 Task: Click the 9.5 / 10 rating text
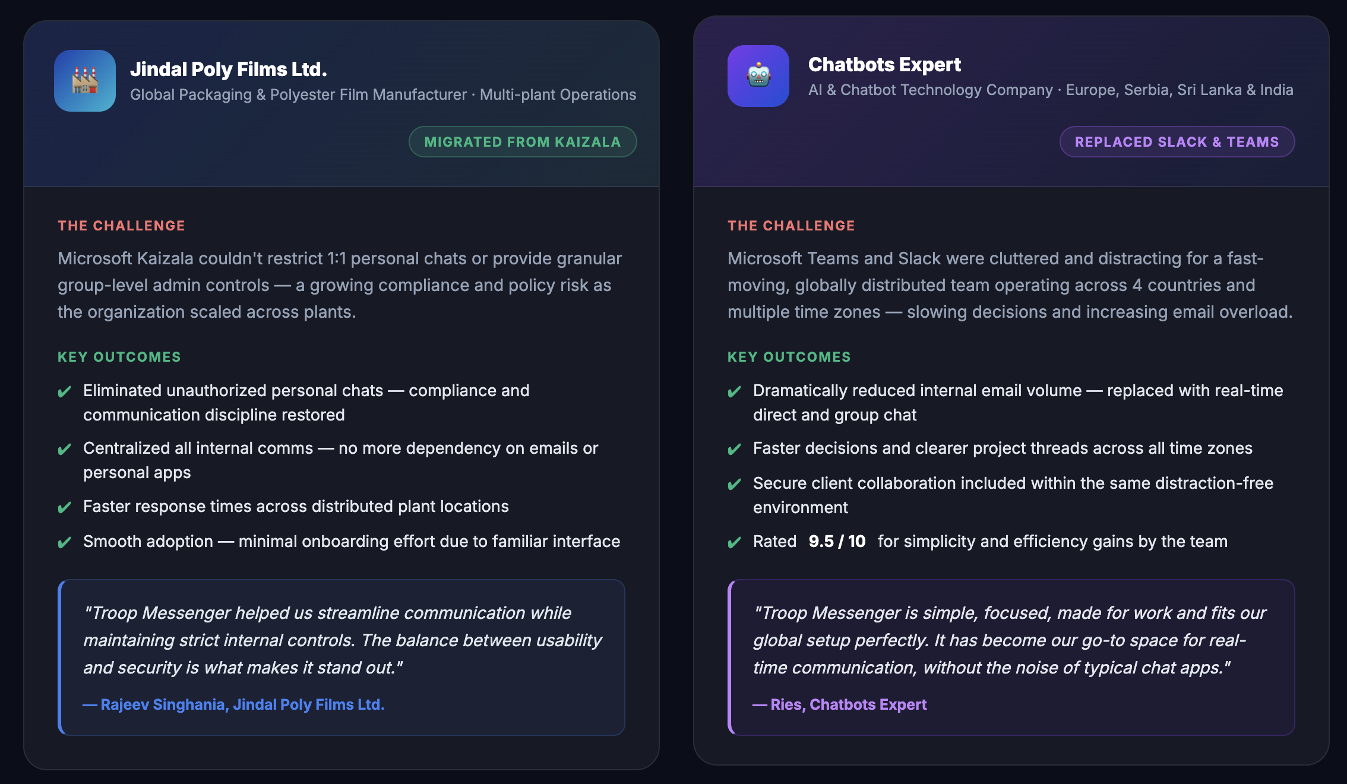[x=837, y=541]
